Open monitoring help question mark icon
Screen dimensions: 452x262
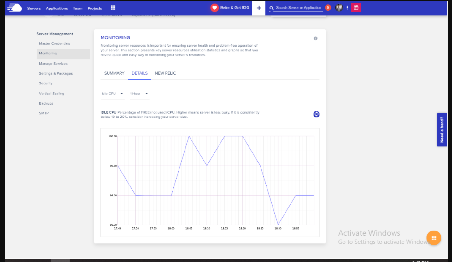(315, 38)
